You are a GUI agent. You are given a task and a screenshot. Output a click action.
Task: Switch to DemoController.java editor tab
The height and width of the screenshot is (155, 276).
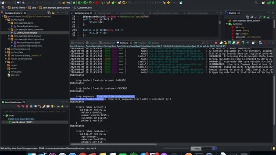[x=198, y=13]
